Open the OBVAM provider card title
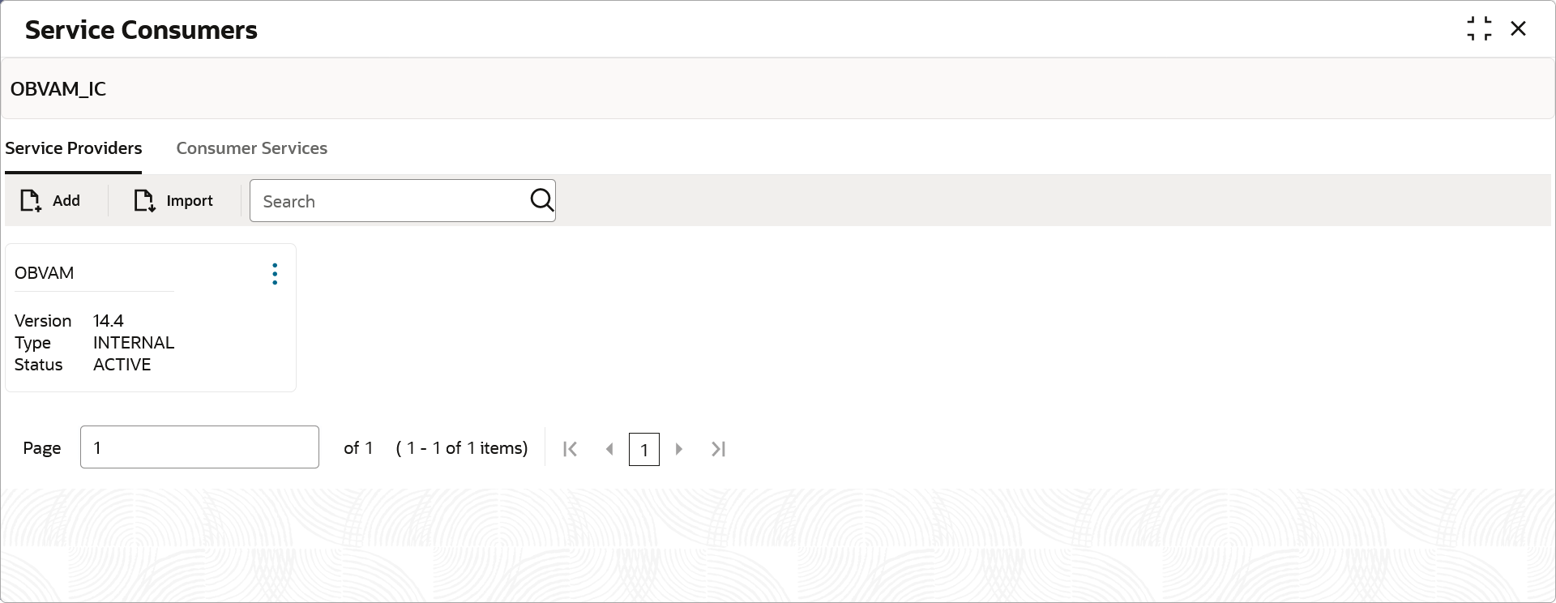Viewport: 1556px width, 603px height. click(x=45, y=273)
